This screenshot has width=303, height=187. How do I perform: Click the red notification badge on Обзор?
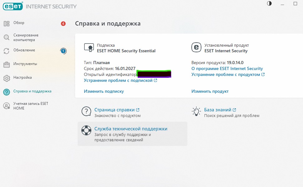click(63, 24)
